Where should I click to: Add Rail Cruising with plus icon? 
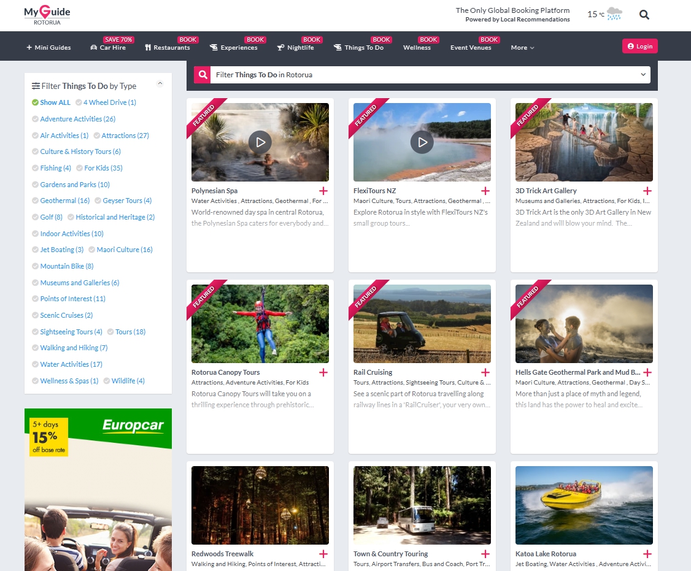pos(485,372)
